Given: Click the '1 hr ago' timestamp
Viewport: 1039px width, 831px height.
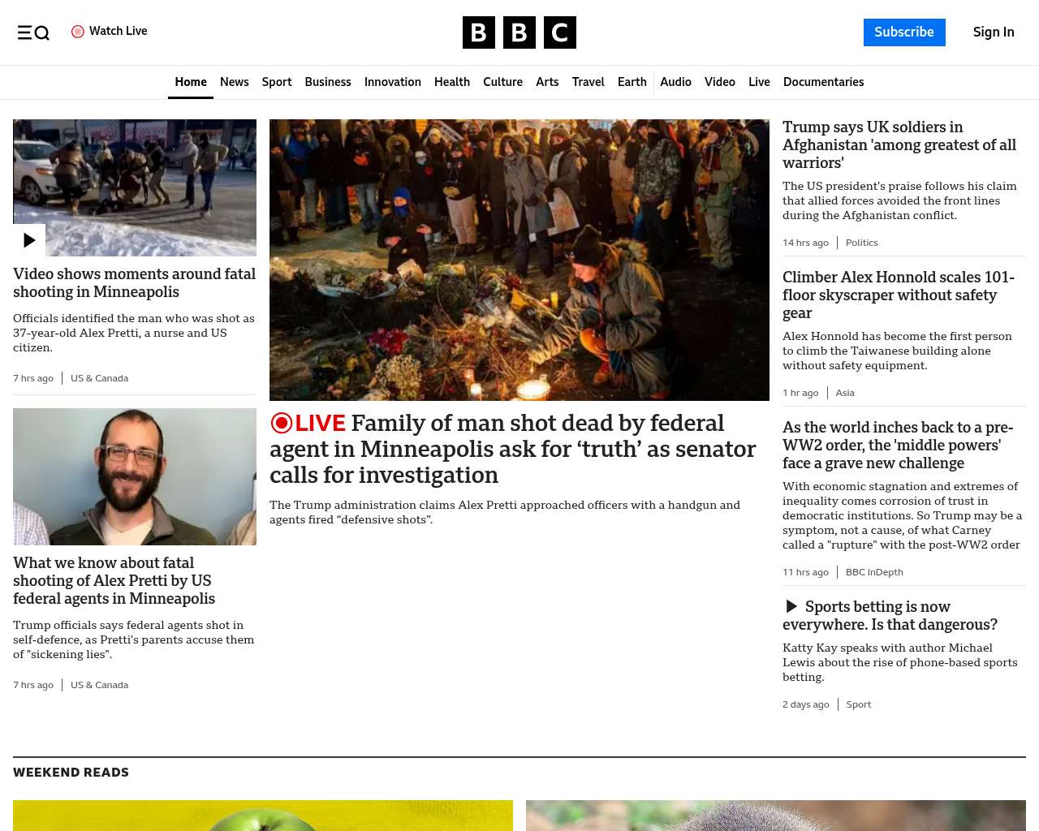Looking at the screenshot, I should click(x=800, y=393).
